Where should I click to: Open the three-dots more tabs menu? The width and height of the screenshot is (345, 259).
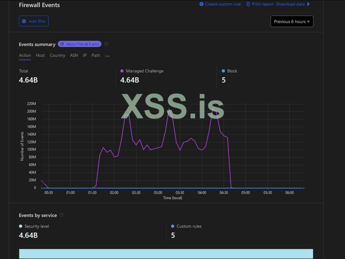(x=108, y=56)
